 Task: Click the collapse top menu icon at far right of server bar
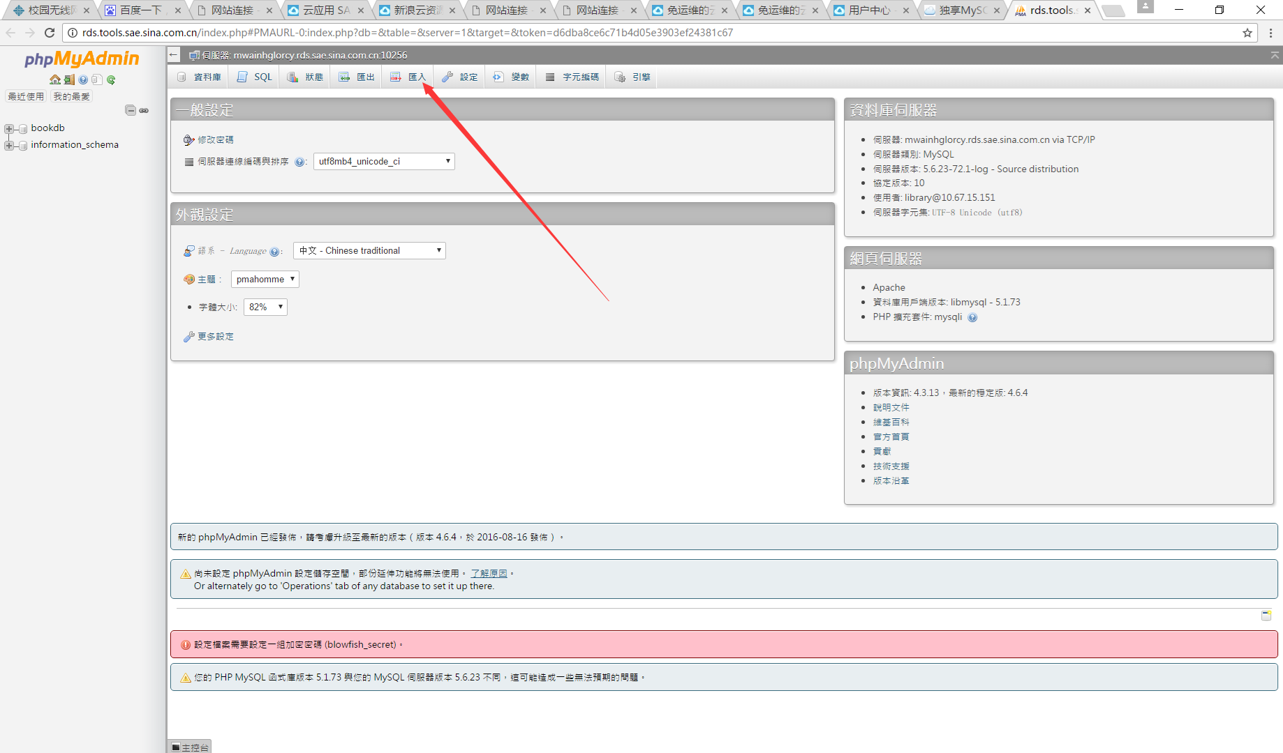pos(1275,54)
